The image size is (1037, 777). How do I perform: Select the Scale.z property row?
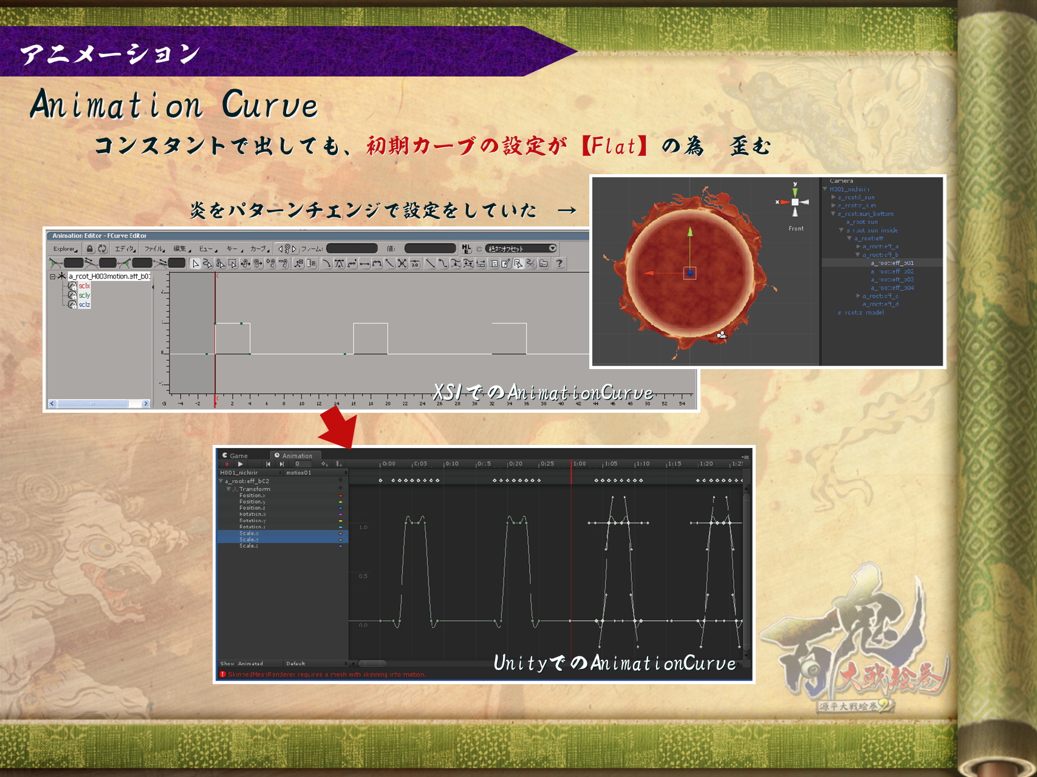click(282, 546)
